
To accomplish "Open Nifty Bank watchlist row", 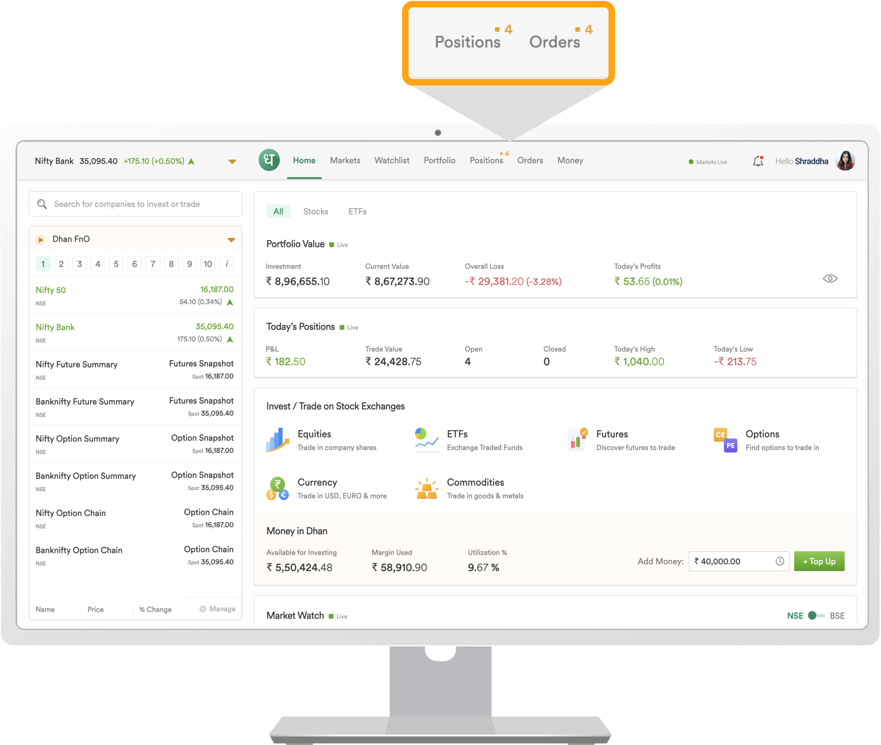I will [136, 332].
